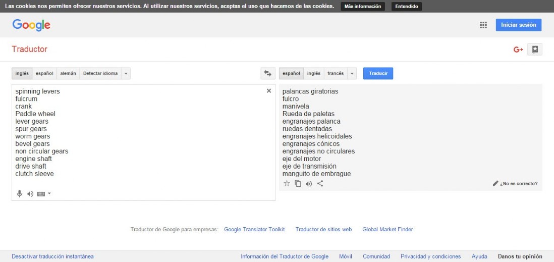Share the translation via share icon
Screen dimensions: 554x262
tap(320, 184)
